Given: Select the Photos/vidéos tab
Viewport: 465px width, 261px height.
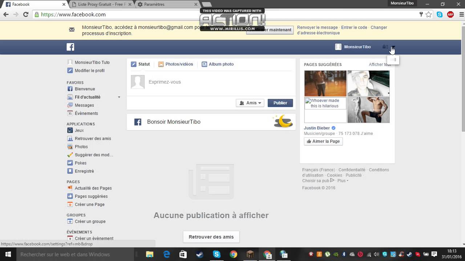Looking at the screenshot, I should point(175,64).
